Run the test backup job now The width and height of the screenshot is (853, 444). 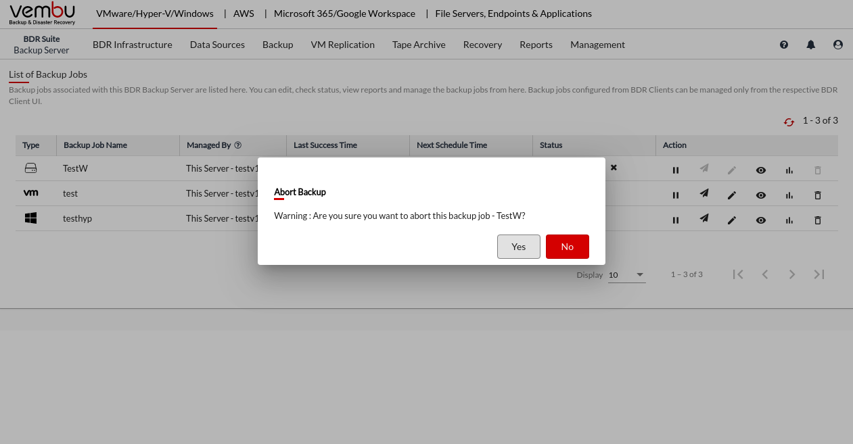704,194
